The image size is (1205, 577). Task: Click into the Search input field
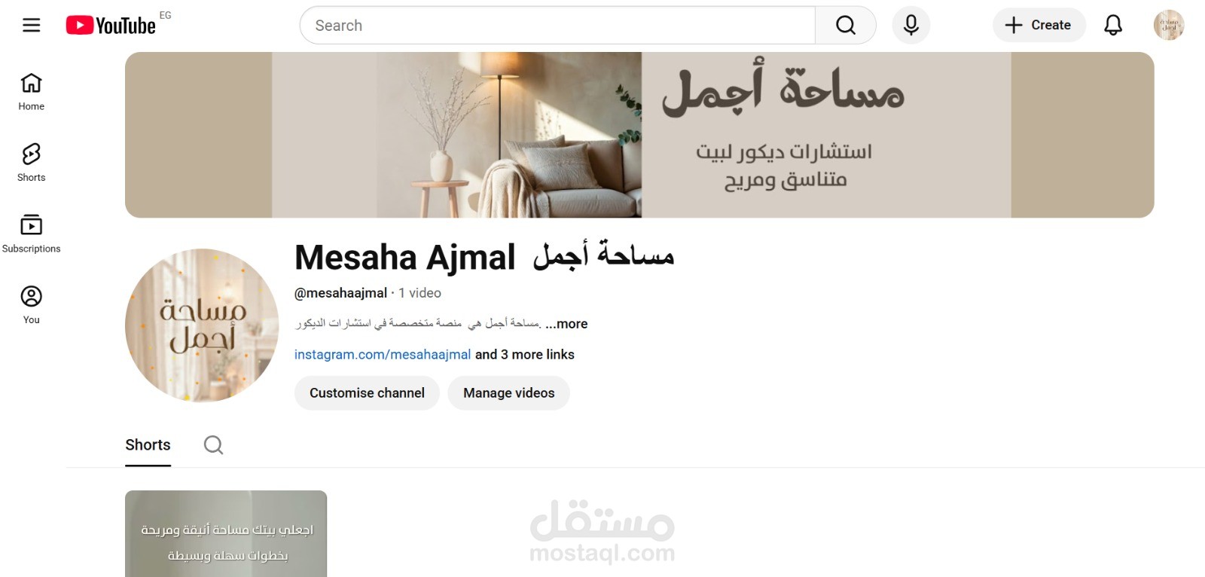[557, 26]
